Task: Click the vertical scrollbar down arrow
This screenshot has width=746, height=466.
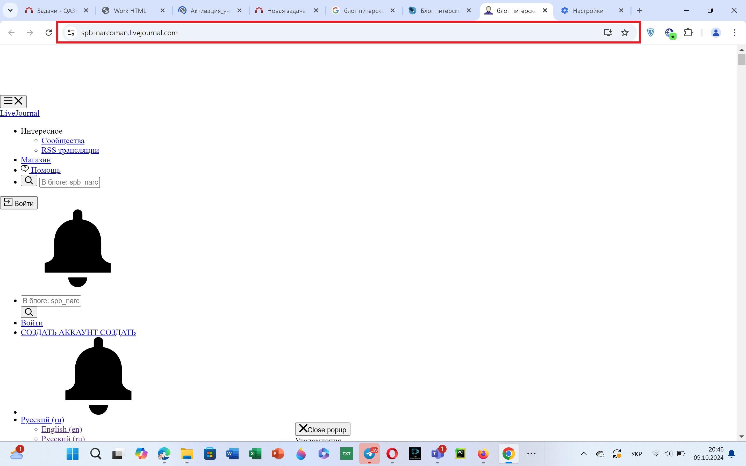Action: [741, 436]
